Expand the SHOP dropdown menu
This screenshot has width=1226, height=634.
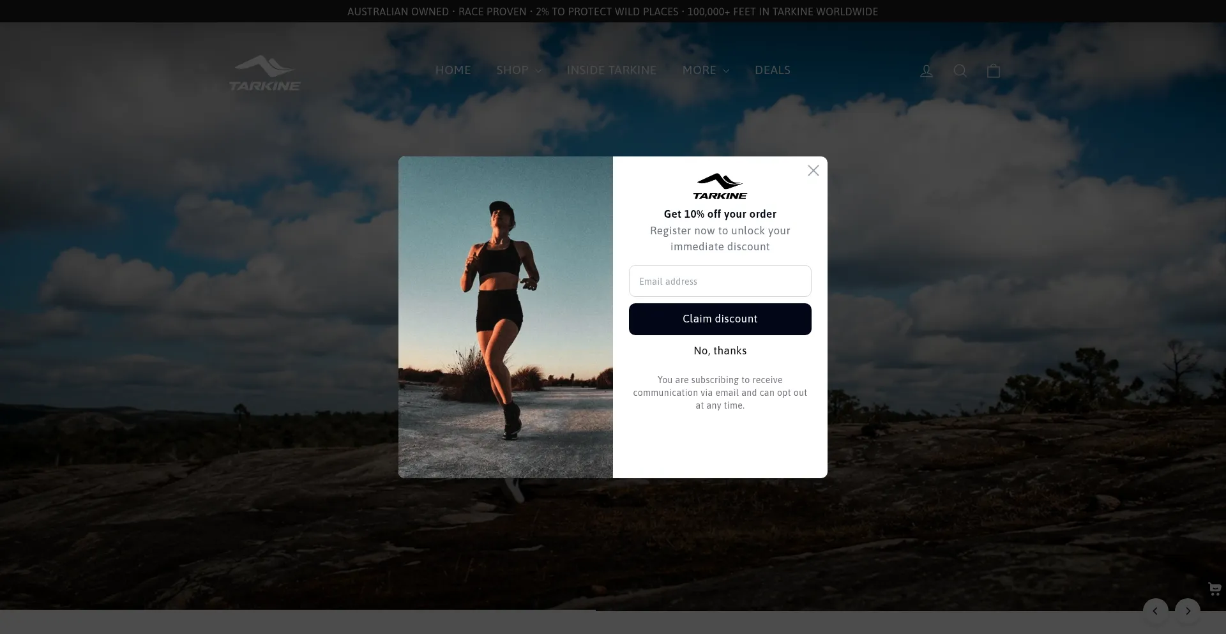pyautogui.click(x=519, y=70)
